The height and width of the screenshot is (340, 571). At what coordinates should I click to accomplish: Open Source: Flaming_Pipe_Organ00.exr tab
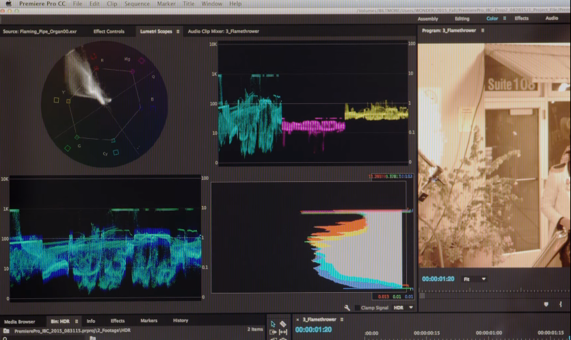pyautogui.click(x=40, y=31)
